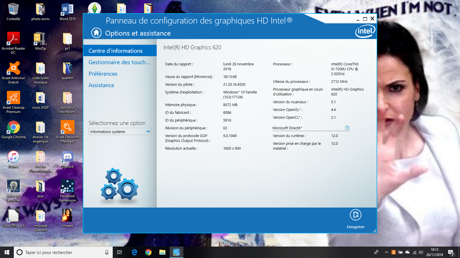
Task: Open the photo anniv folder
Action: [x=40, y=12]
